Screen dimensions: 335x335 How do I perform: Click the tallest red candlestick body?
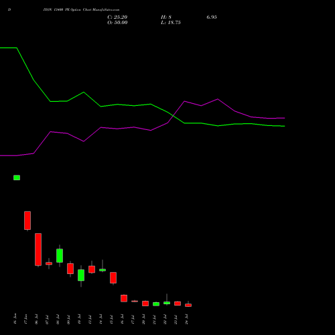click(38, 249)
